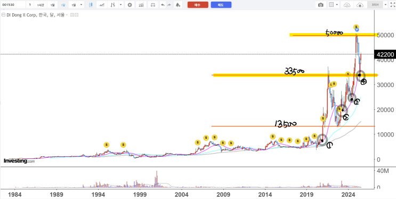Open the chart settings gear
This screenshot has height=199, width=396.
(130, 5)
